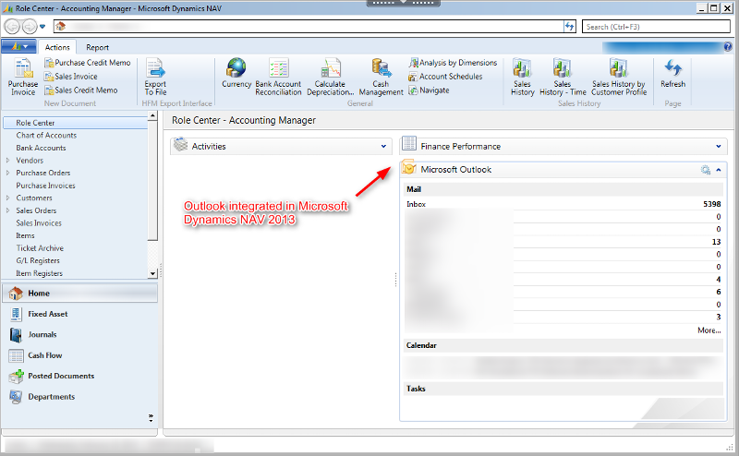Click in the Search (Ctrl+F3) field
Viewport: 739px width, 456px height.
coord(656,27)
